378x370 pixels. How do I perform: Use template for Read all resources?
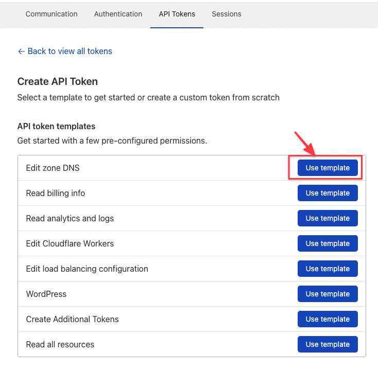pyautogui.click(x=328, y=344)
